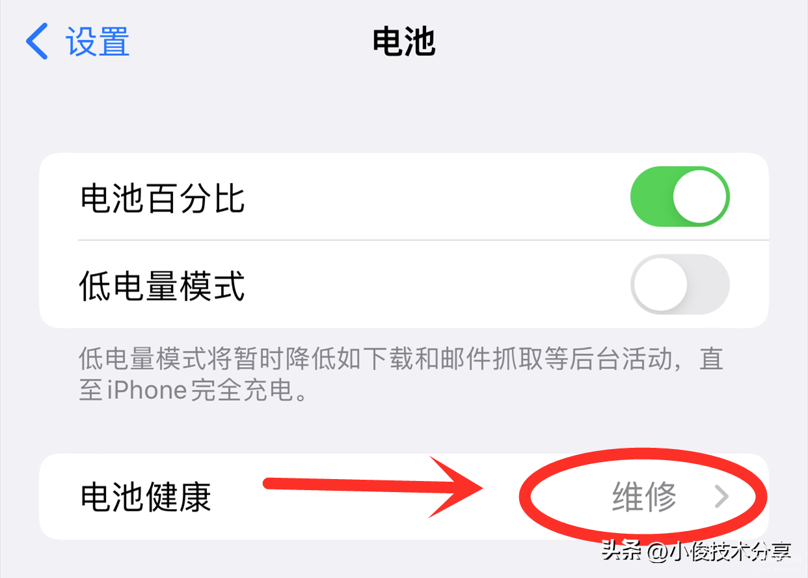
Task: Tap the grey knob of the off toggle
Action: coord(660,284)
